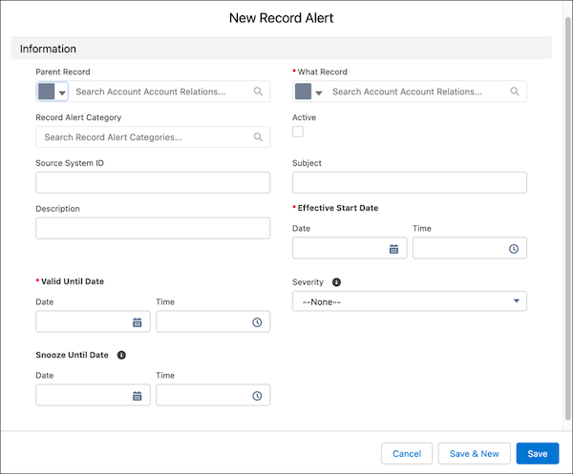This screenshot has width=573, height=474.
Task: Click search magnifier in What Record field
Action: click(x=515, y=92)
